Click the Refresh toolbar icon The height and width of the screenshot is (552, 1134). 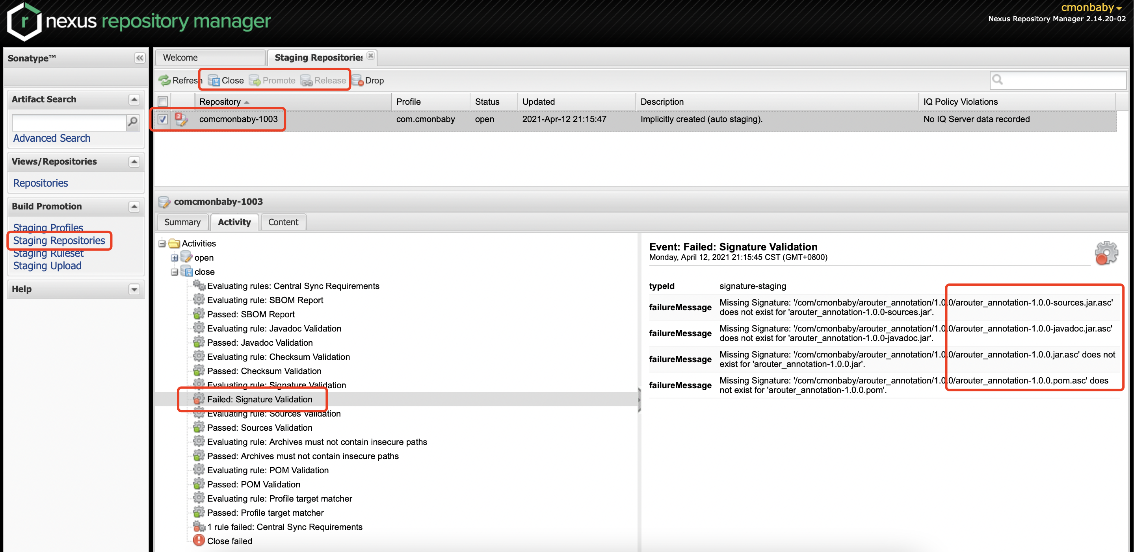pos(165,80)
